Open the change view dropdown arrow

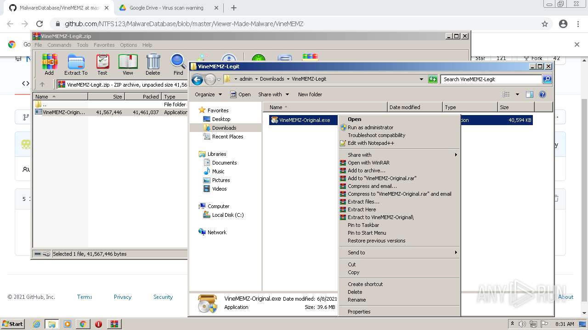click(517, 94)
